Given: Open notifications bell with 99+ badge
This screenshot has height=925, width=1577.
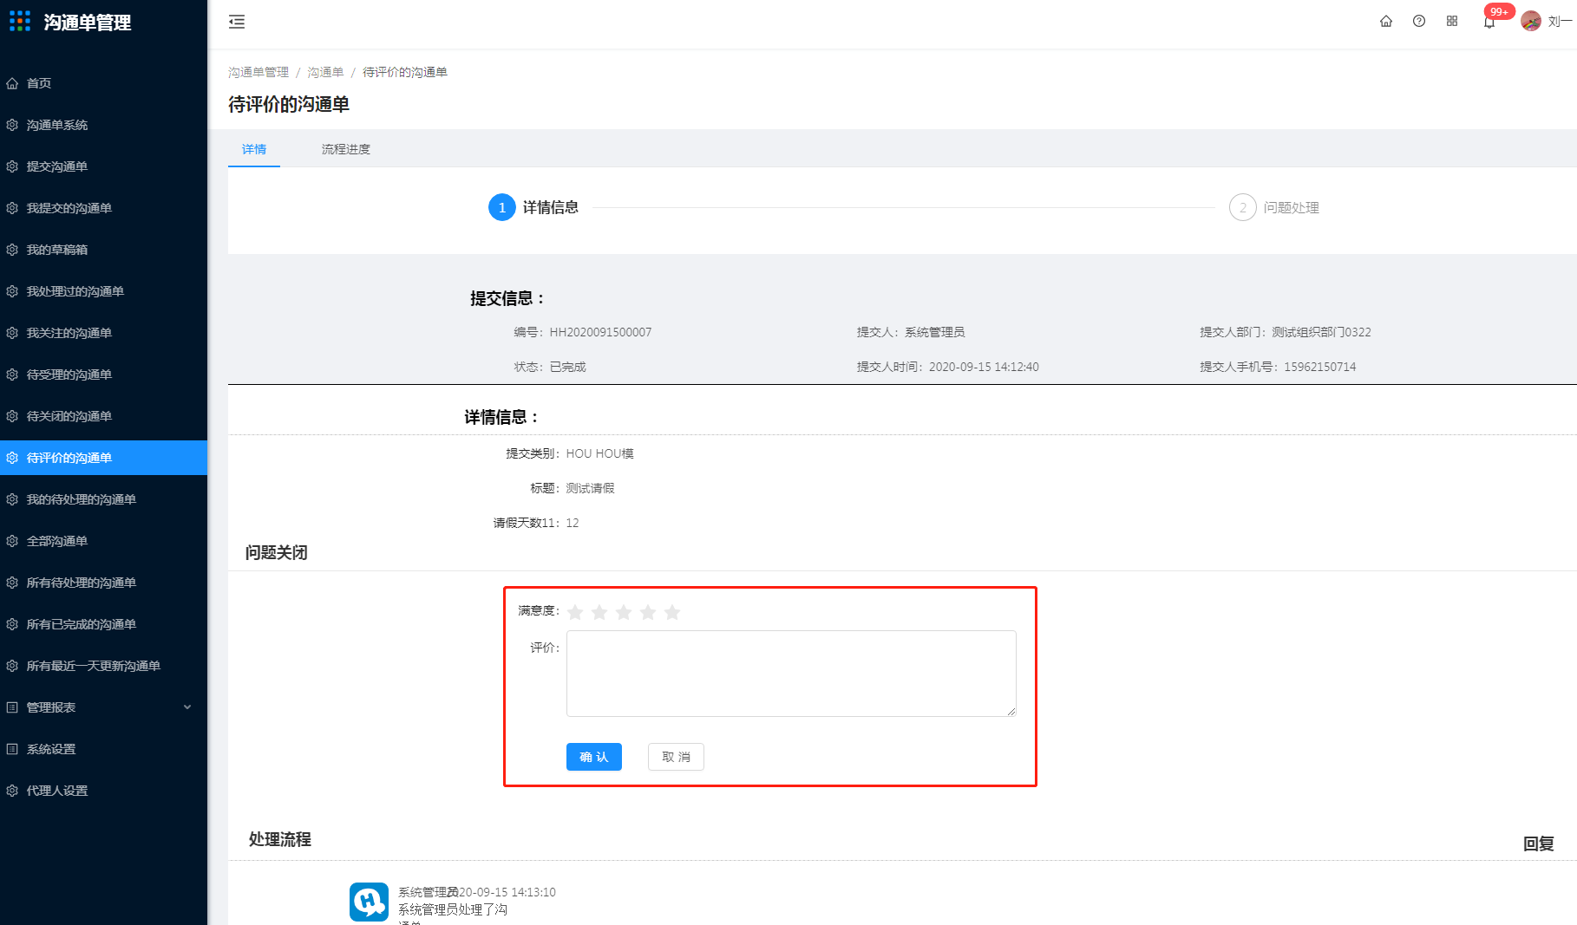Looking at the screenshot, I should [x=1489, y=22].
